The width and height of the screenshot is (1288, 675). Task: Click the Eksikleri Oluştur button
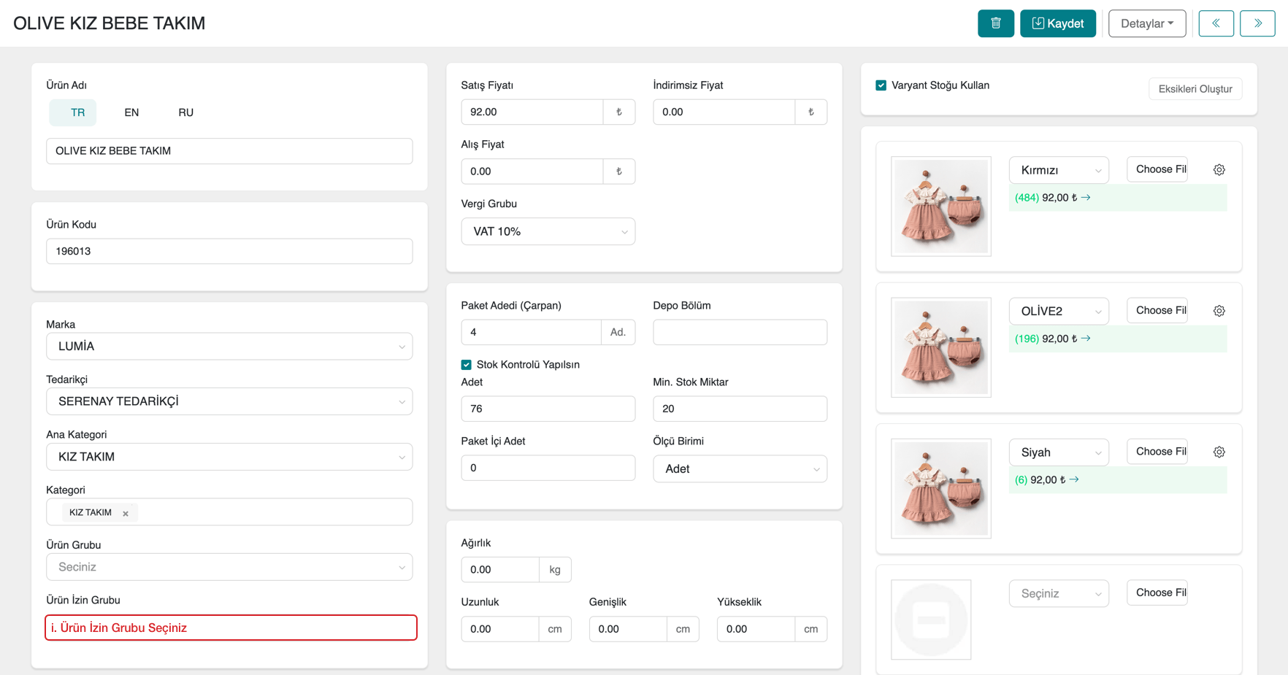(x=1195, y=89)
